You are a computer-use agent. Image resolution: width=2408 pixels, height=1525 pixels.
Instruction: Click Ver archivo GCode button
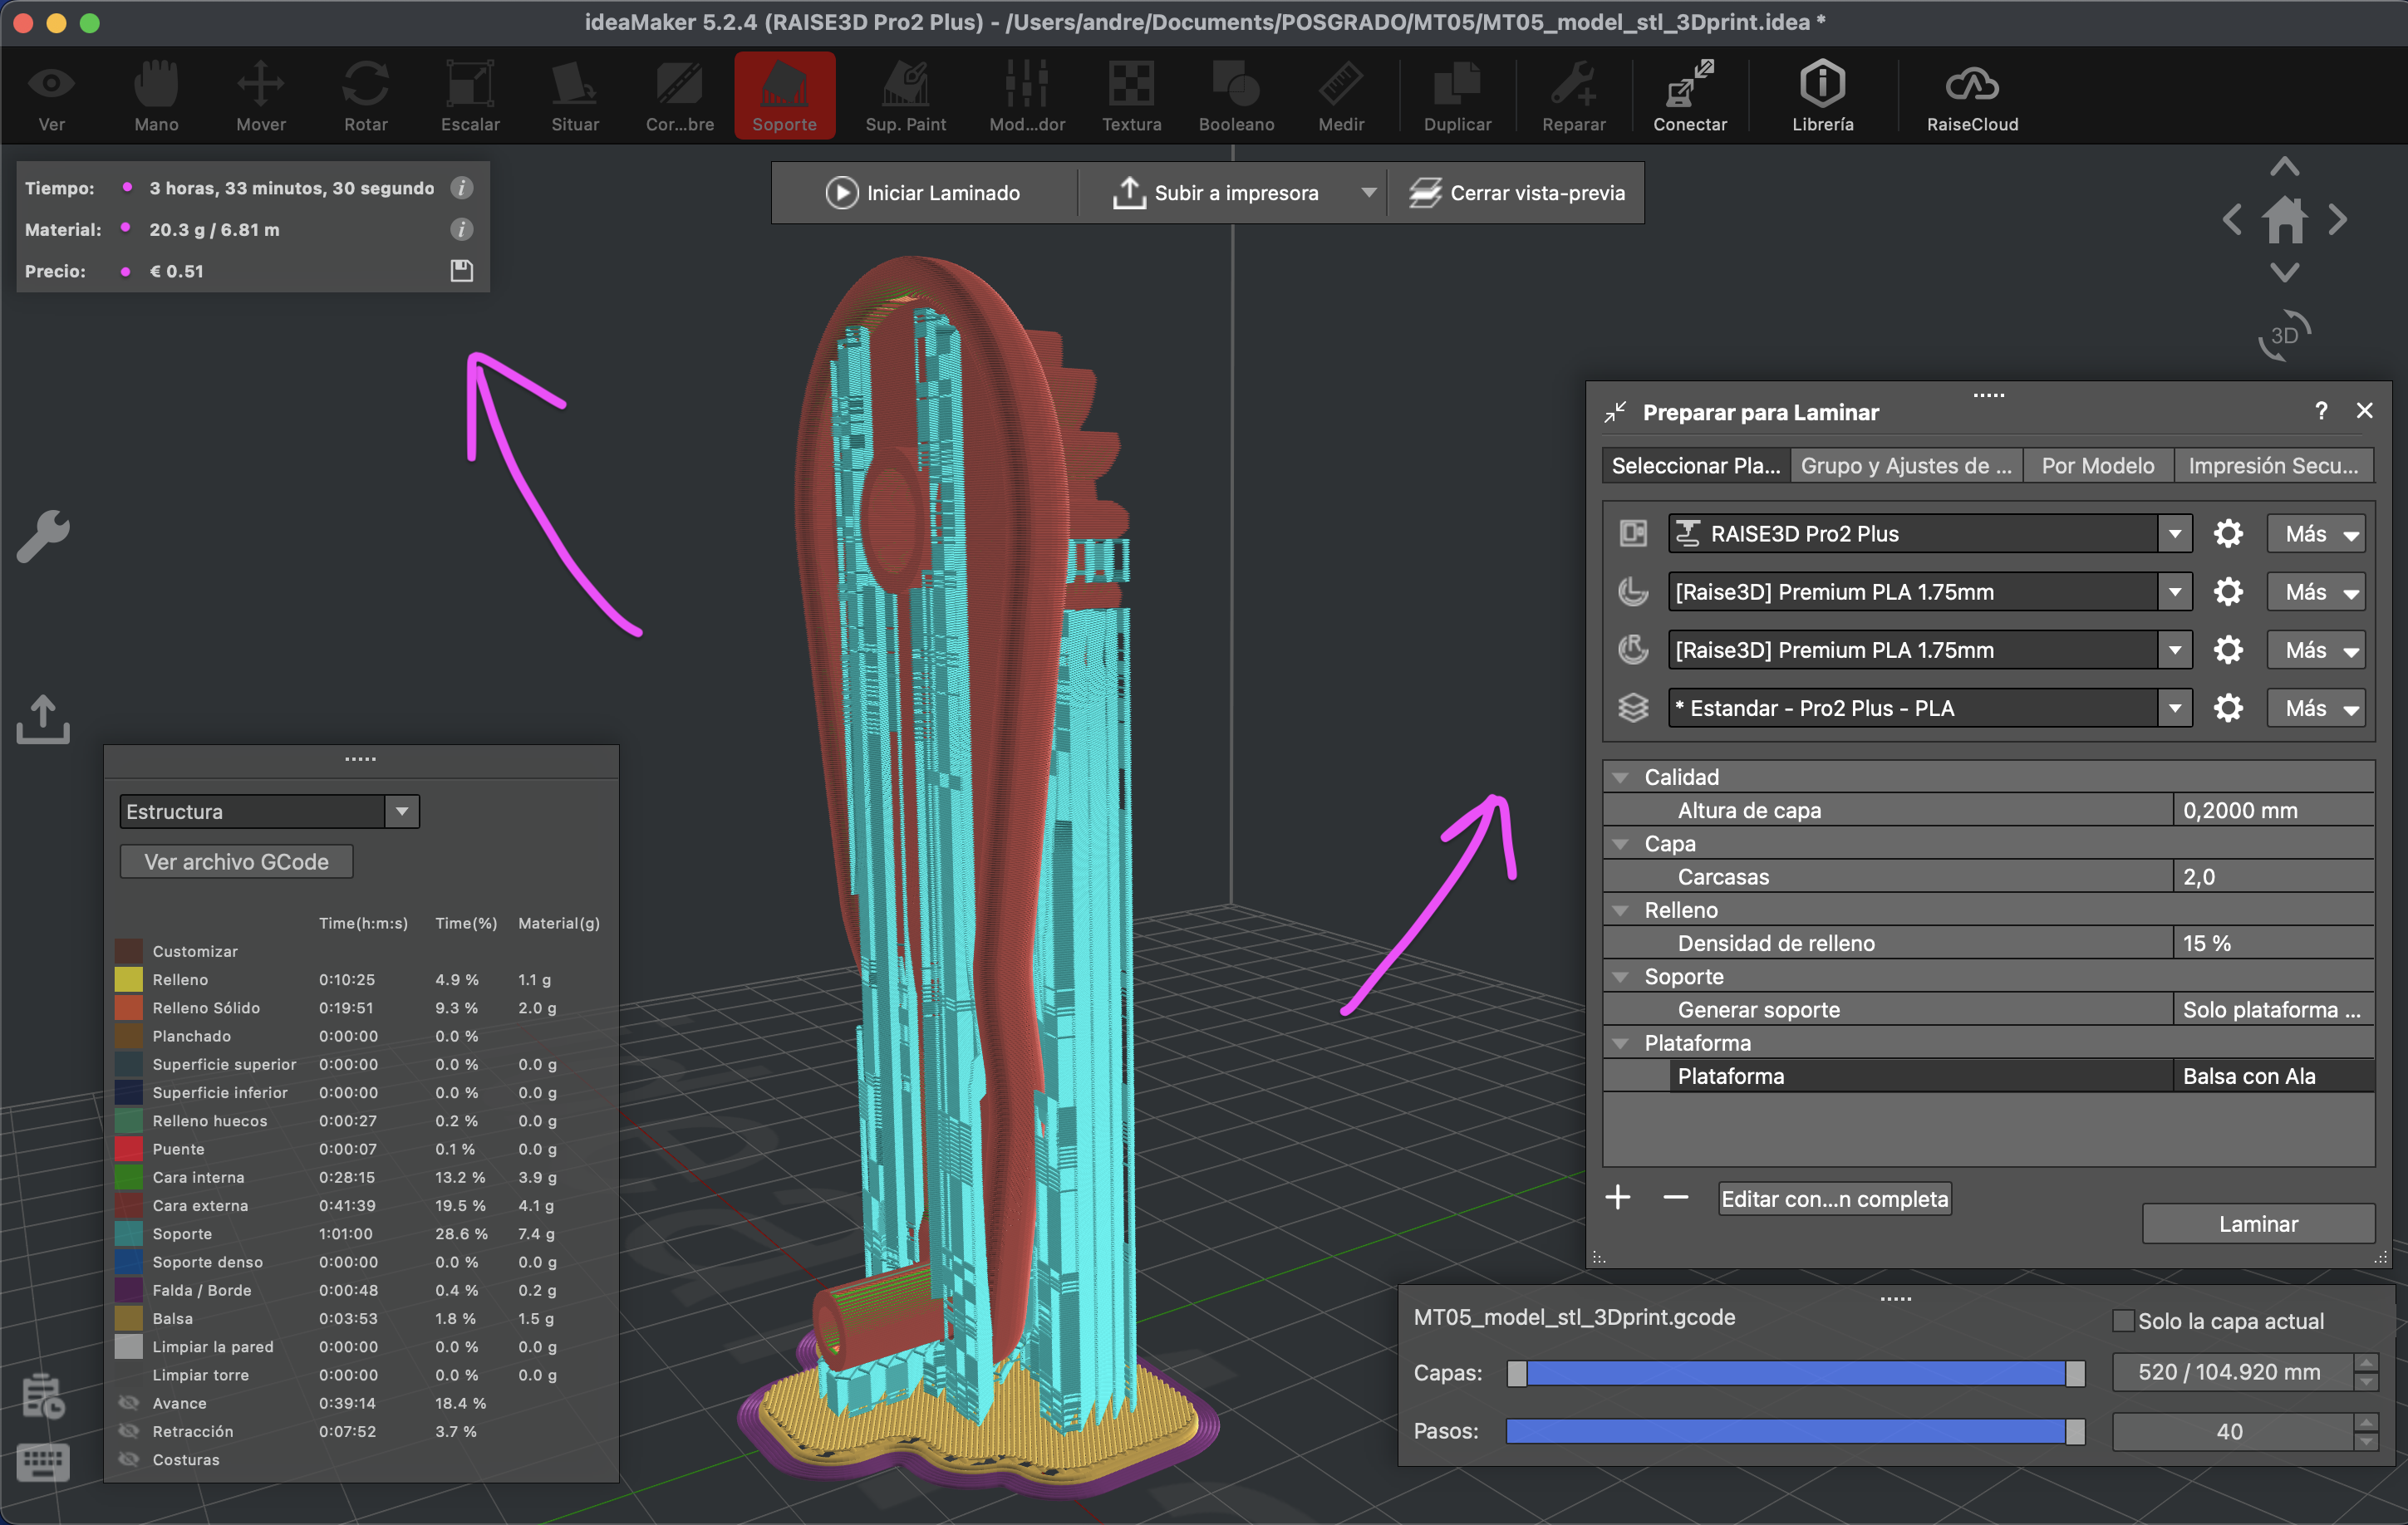click(x=236, y=861)
